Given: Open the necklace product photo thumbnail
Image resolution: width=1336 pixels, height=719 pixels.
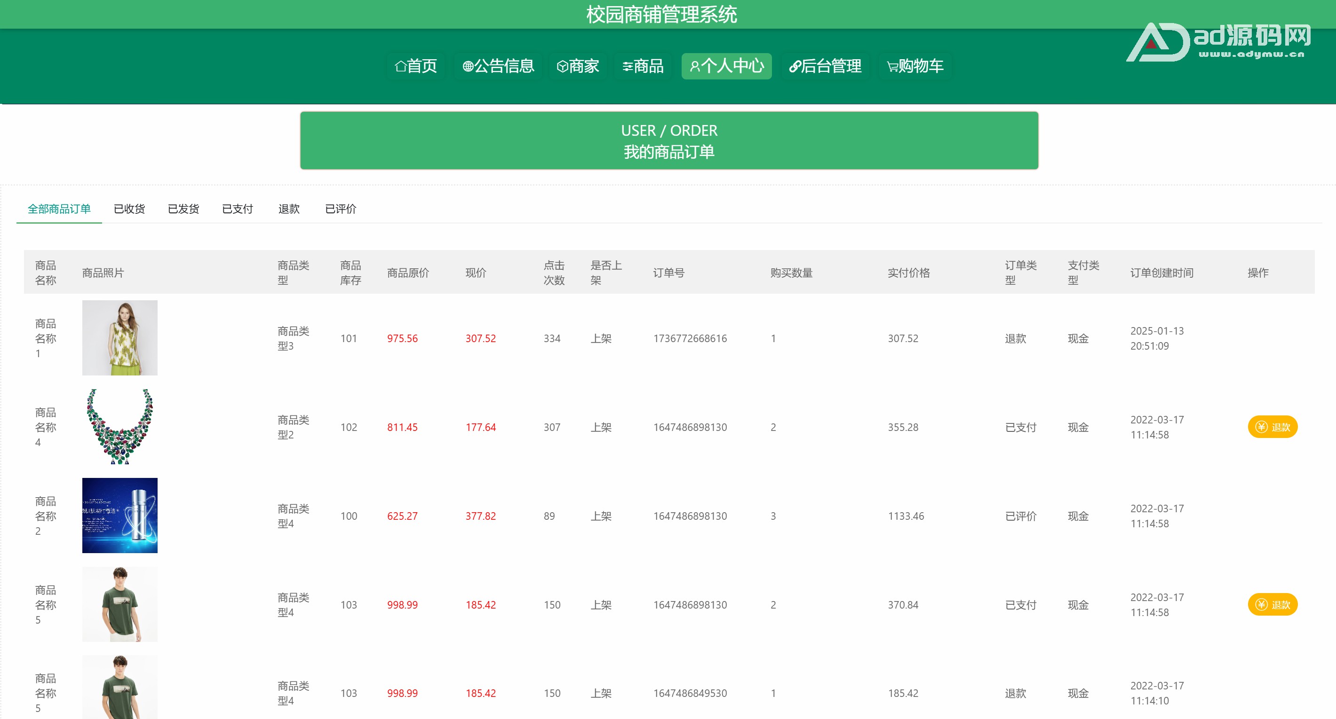Looking at the screenshot, I should (x=120, y=426).
